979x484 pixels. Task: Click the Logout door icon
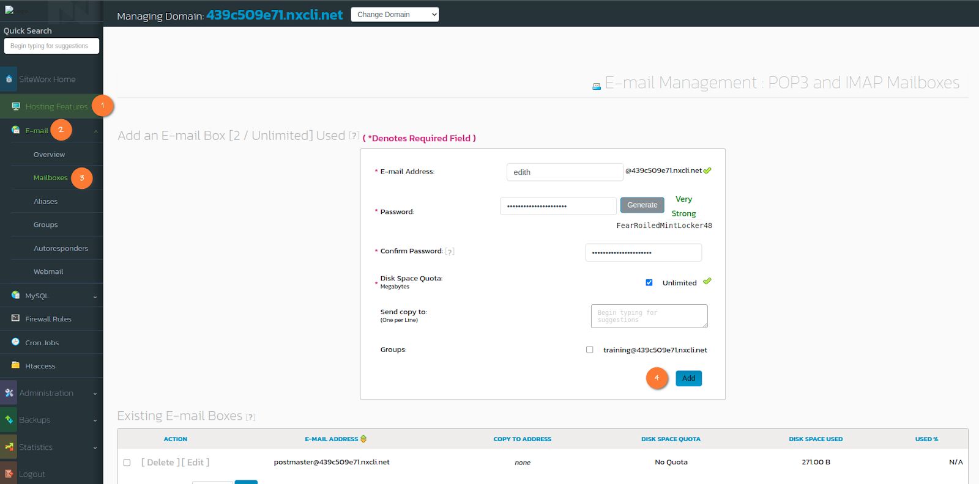pyautogui.click(x=9, y=474)
